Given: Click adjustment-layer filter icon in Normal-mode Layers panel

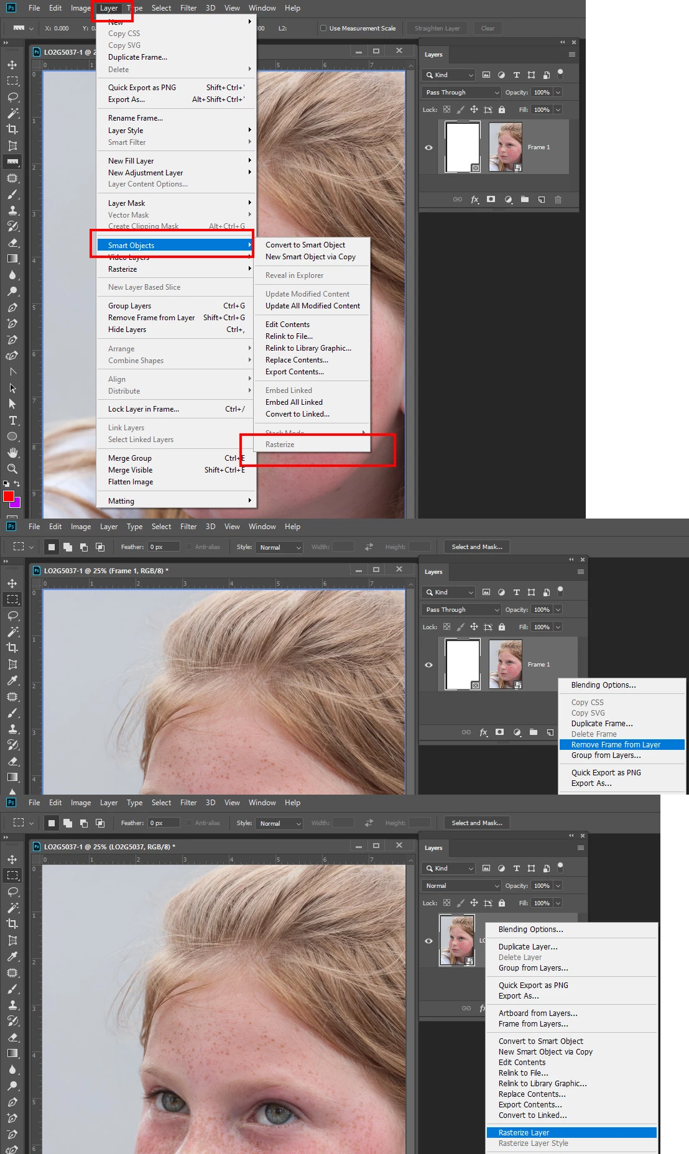Looking at the screenshot, I should click(x=501, y=868).
